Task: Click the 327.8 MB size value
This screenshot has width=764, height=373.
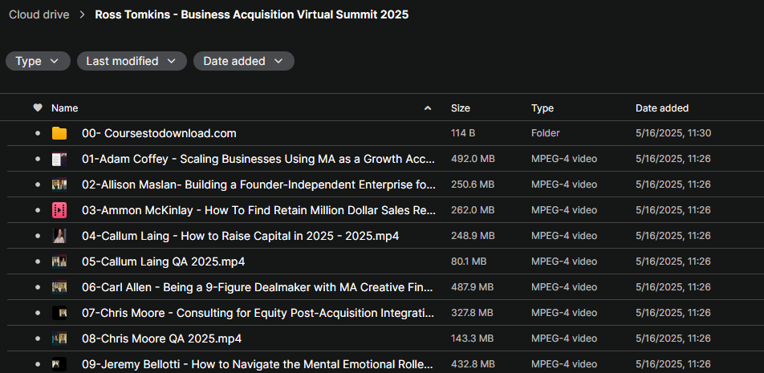Action: pyautogui.click(x=473, y=313)
